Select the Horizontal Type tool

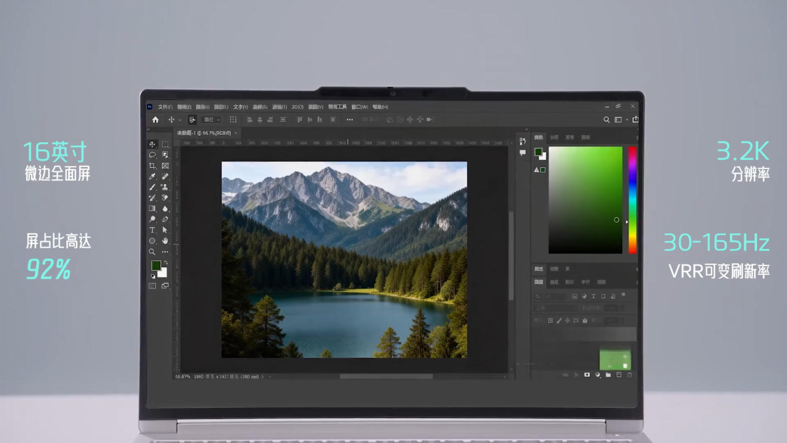[x=152, y=230]
